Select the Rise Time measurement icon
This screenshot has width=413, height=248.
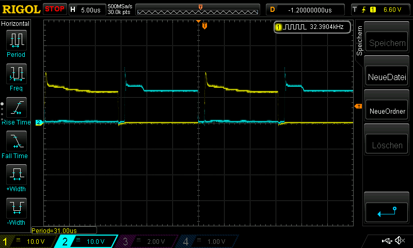click(17, 107)
